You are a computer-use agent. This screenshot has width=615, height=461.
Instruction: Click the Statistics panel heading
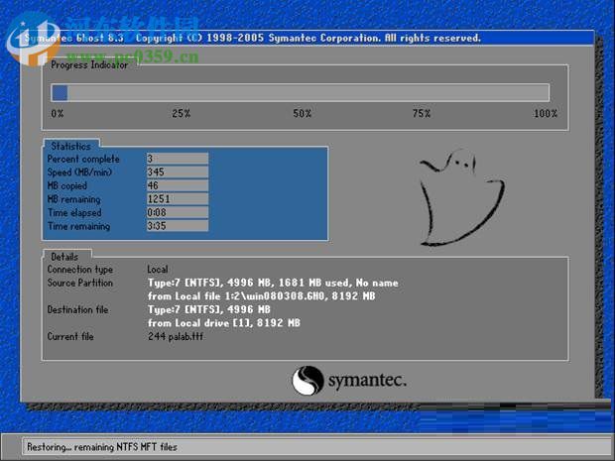[72, 146]
